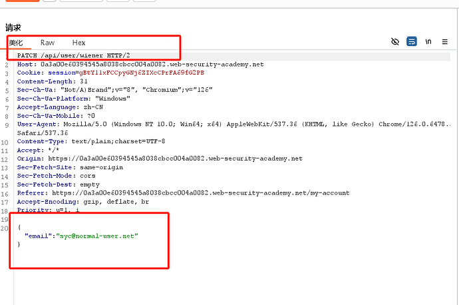459x305 pixels.
Task: Click the PATCH /api/user/wiener HTTP/2 request line
Action: (x=73, y=55)
